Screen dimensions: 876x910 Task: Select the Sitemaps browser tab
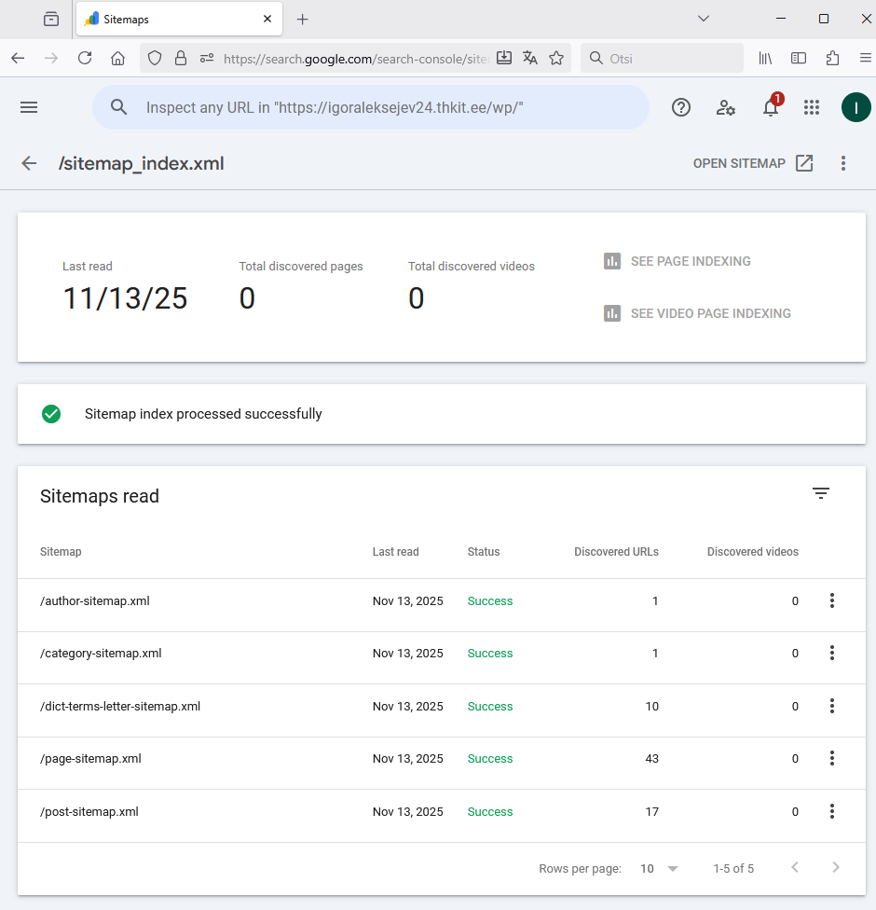click(168, 19)
